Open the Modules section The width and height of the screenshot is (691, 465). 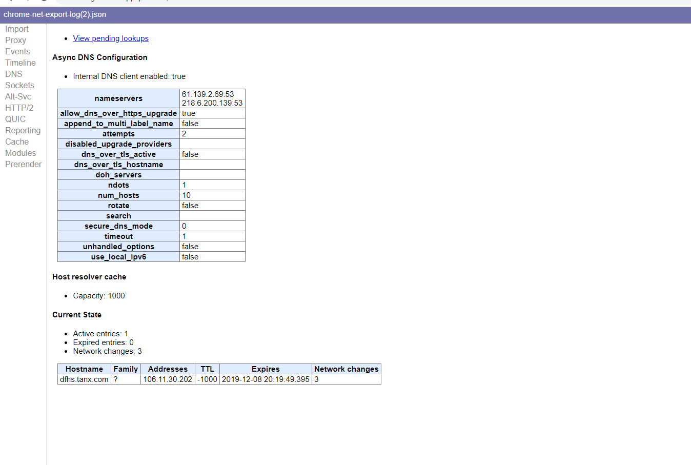point(21,153)
